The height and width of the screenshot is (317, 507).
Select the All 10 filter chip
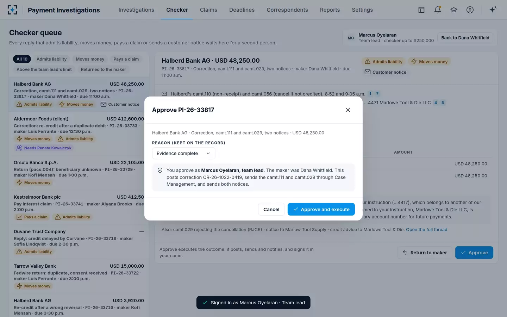click(22, 59)
